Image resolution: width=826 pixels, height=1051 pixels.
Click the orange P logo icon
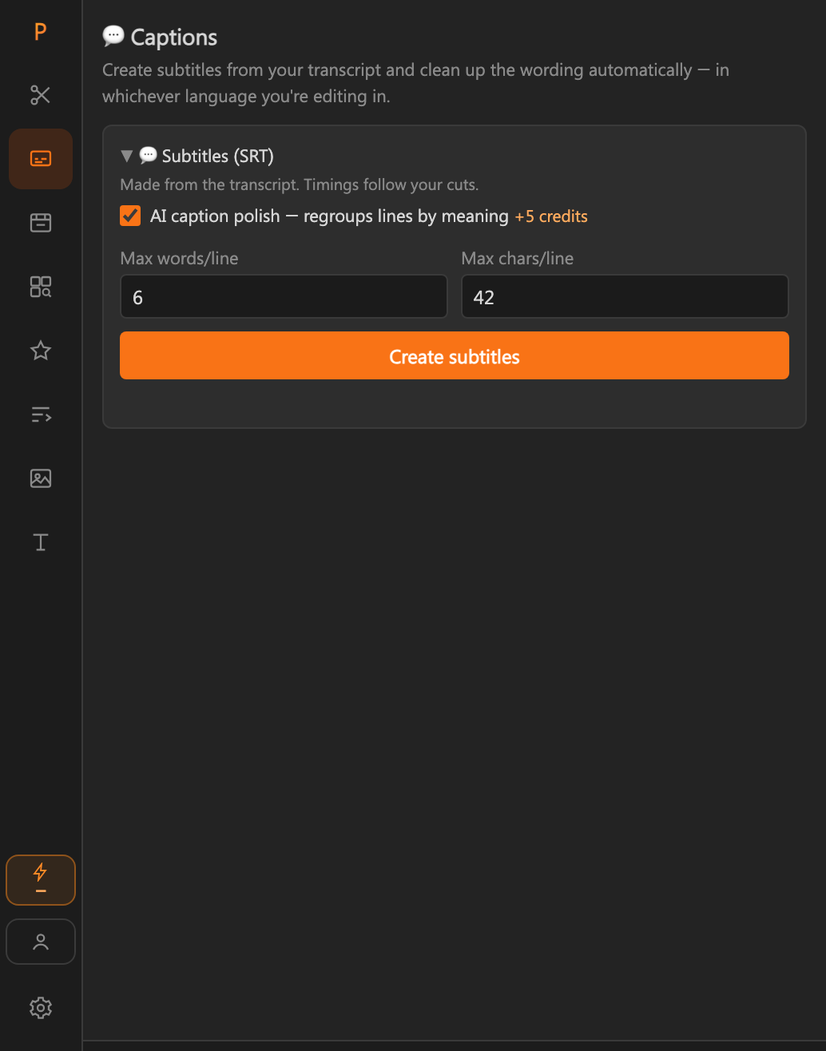40,32
